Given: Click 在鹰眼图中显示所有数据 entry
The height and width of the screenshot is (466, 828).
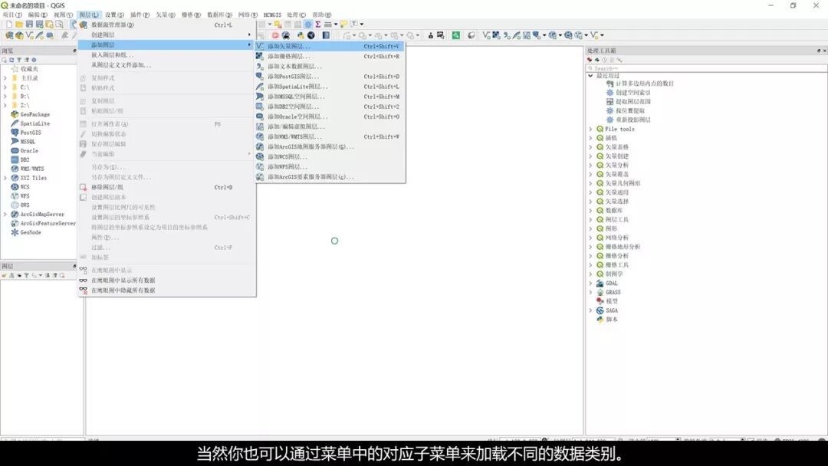Looking at the screenshot, I should pyautogui.click(x=167, y=281).
